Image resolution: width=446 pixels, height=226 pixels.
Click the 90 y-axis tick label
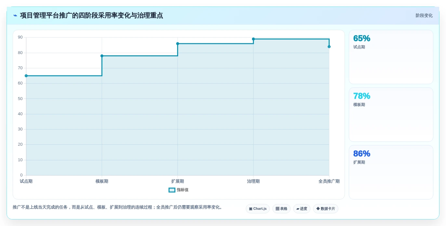coord(20,37)
